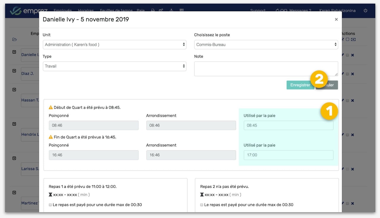Click the money icon under Actions header
This screenshot has height=218, width=380.
(x=353, y=39)
